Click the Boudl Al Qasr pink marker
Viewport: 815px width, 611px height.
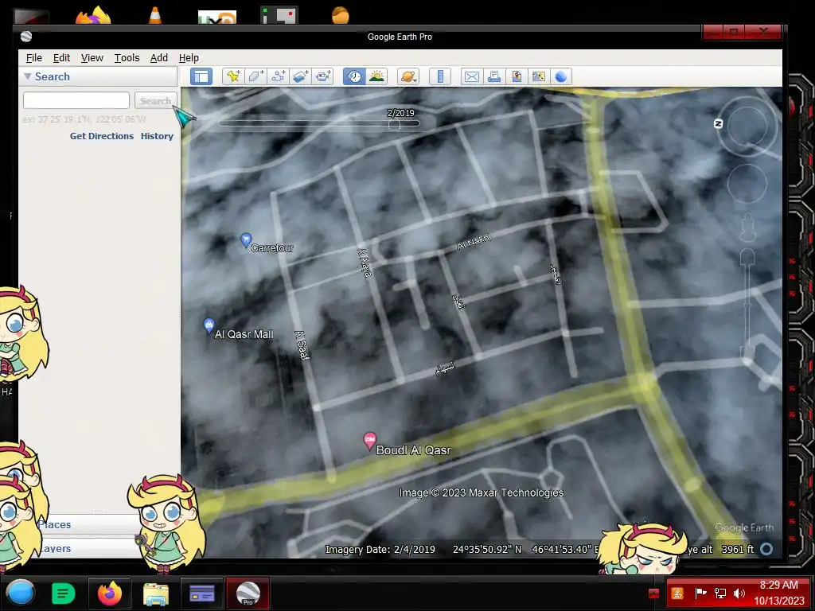pyautogui.click(x=369, y=441)
